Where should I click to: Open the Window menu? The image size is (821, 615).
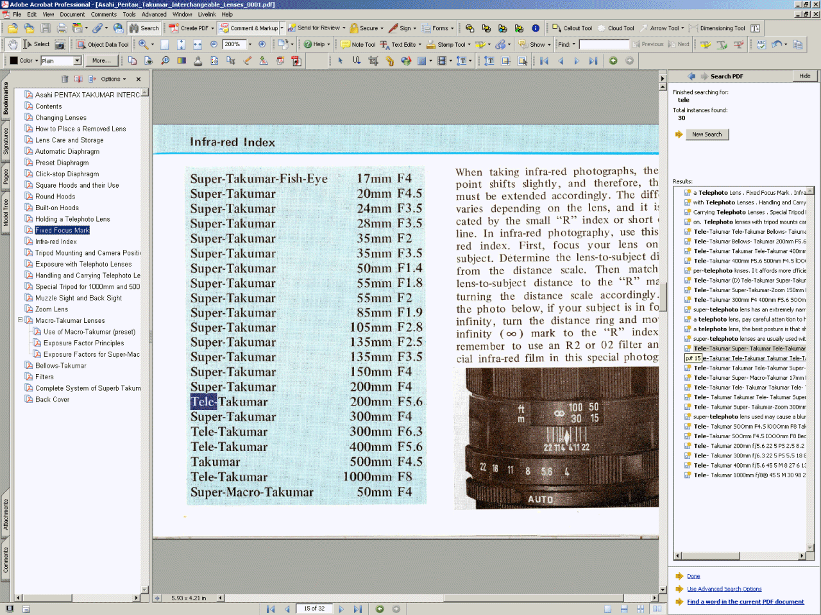182,14
